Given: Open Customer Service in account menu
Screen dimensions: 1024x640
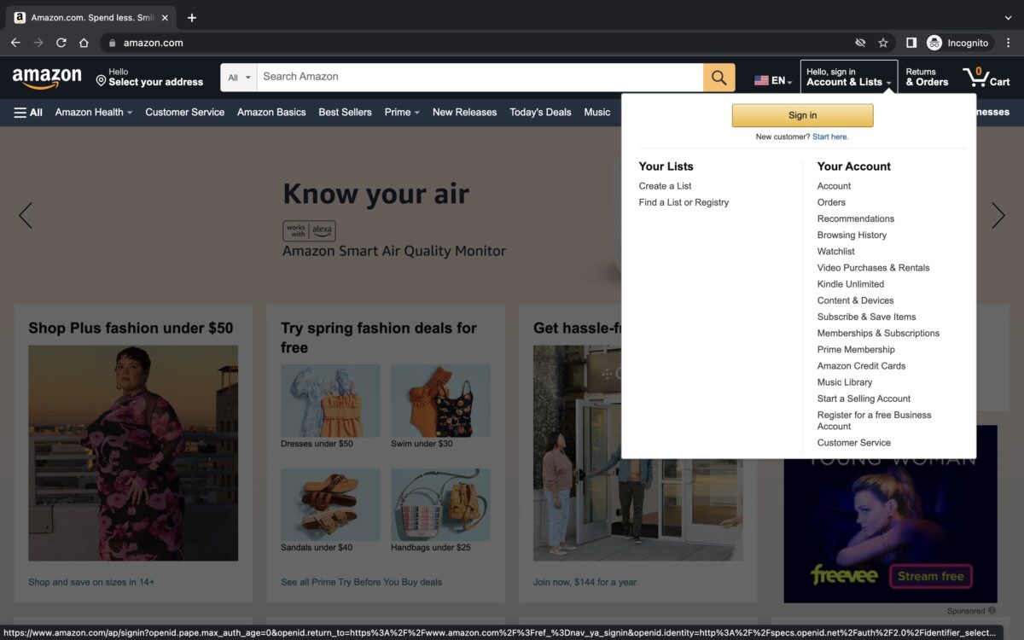Looking at the screenshot, I should [853, 443].
